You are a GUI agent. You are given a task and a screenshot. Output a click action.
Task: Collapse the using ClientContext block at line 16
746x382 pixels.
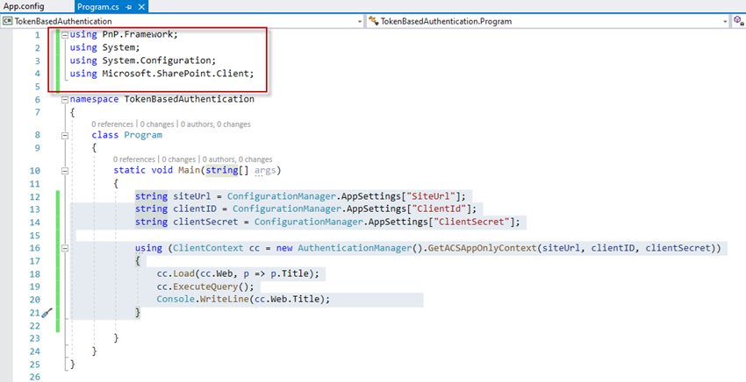click(x=65, y=248)
